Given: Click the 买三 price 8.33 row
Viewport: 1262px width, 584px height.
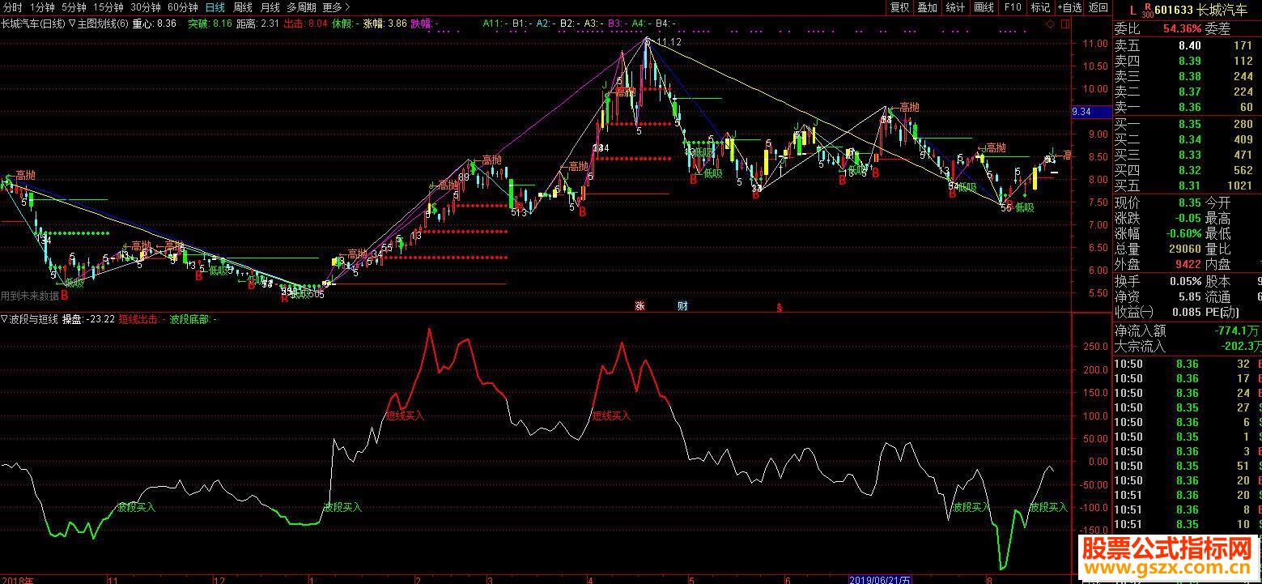Looking at the screenshot, I should point(1188,155).
